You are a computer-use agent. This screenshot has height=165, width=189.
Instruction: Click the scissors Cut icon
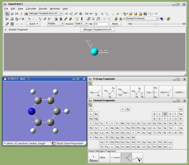pos(7,19)
